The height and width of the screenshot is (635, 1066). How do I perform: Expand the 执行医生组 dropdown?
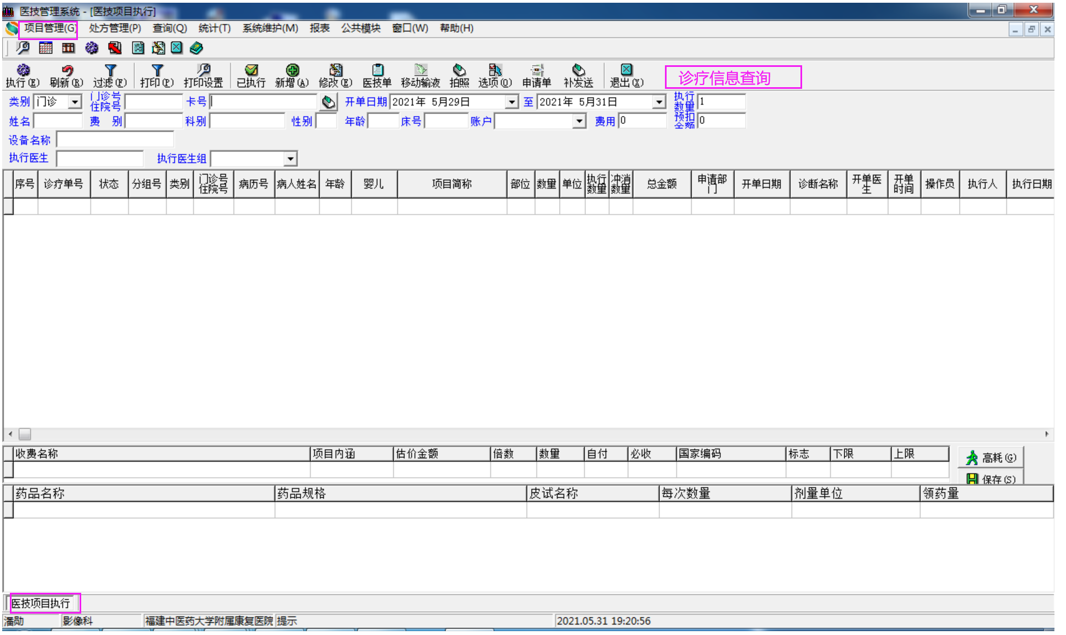[x=290, y=159]
